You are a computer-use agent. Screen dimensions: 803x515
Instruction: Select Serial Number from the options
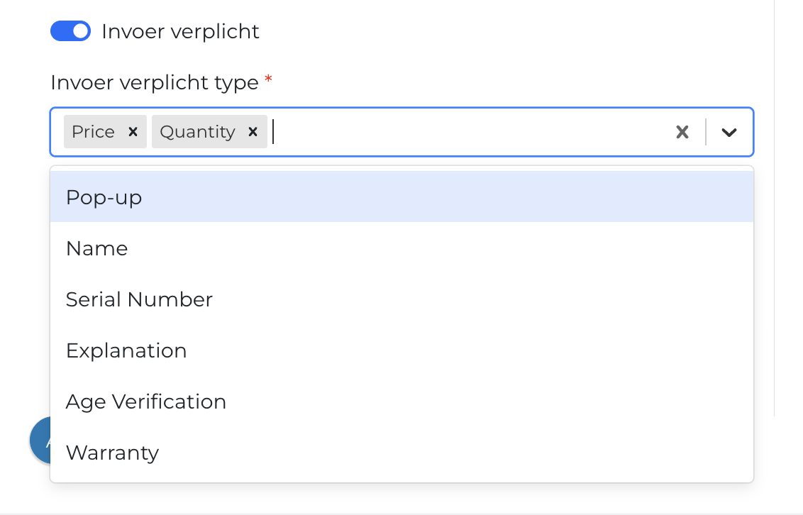(139, 299)
